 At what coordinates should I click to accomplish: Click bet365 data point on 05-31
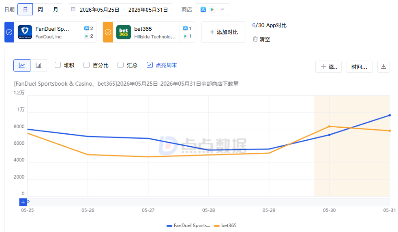(x=389, y=131)
